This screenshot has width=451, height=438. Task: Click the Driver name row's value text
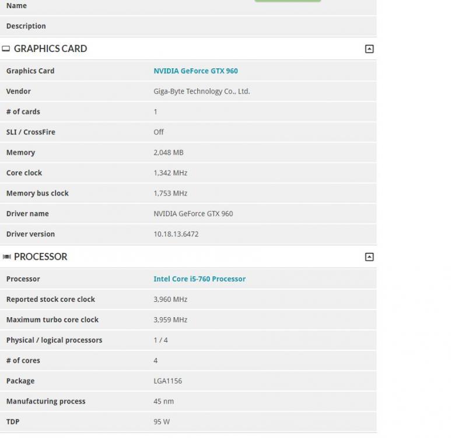pyautogui.click(x=193, y=214)
